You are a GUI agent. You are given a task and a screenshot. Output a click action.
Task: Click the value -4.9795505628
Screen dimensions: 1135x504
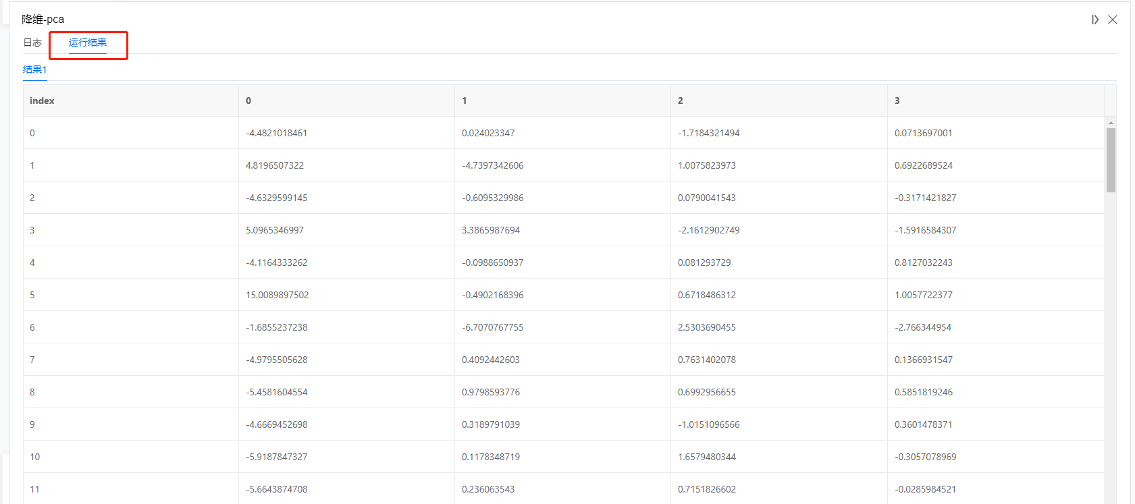tap(277, 360)
